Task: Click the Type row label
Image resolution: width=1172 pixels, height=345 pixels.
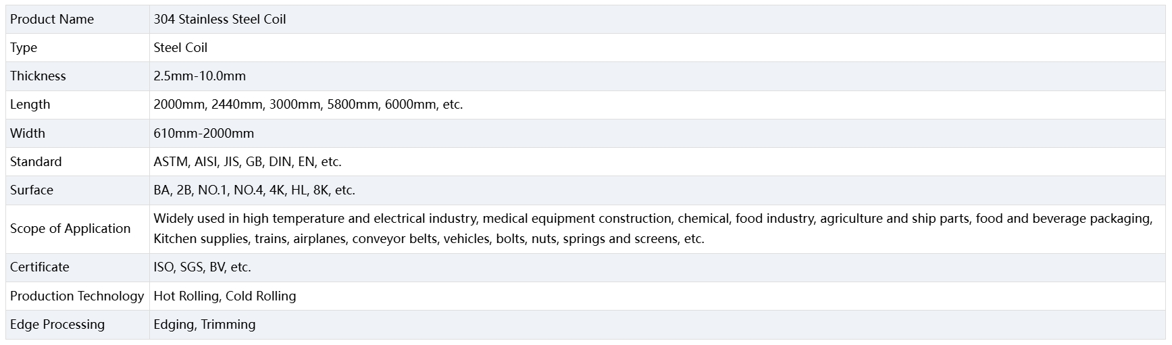Action: [24, 48]
